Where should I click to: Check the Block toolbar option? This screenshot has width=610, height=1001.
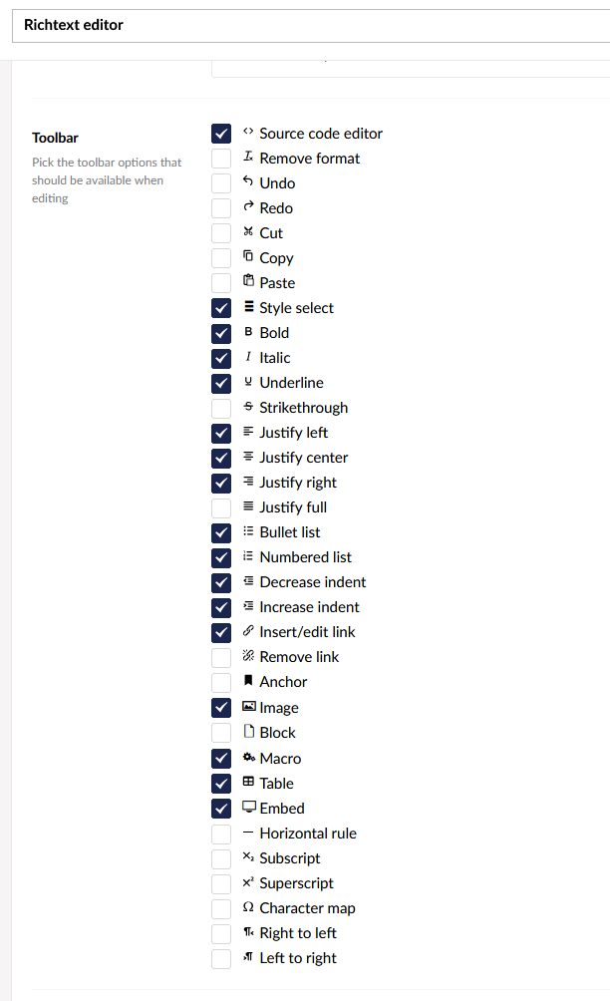(221, 732)
